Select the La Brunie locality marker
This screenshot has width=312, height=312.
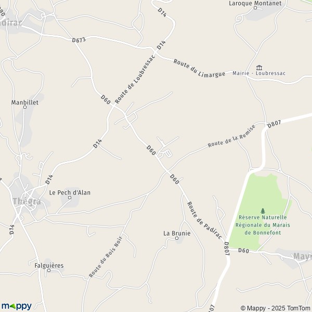pyautogui.click(x=177, y=238)
